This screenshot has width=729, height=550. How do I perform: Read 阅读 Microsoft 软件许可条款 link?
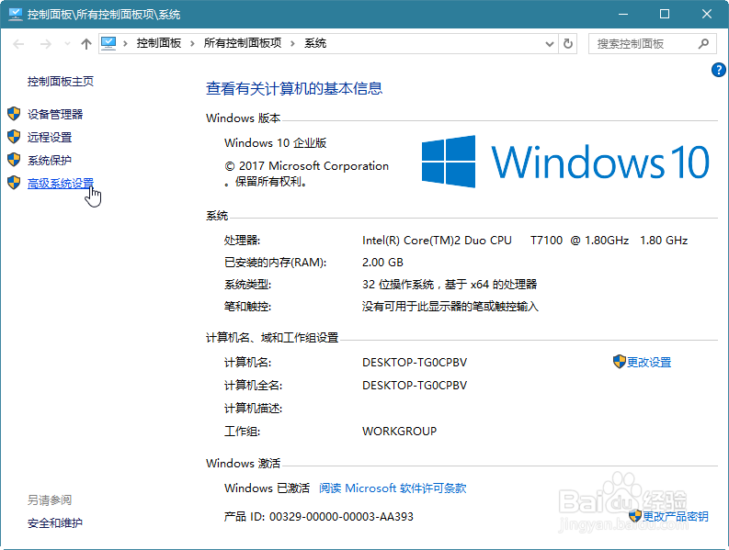(393, 488)
